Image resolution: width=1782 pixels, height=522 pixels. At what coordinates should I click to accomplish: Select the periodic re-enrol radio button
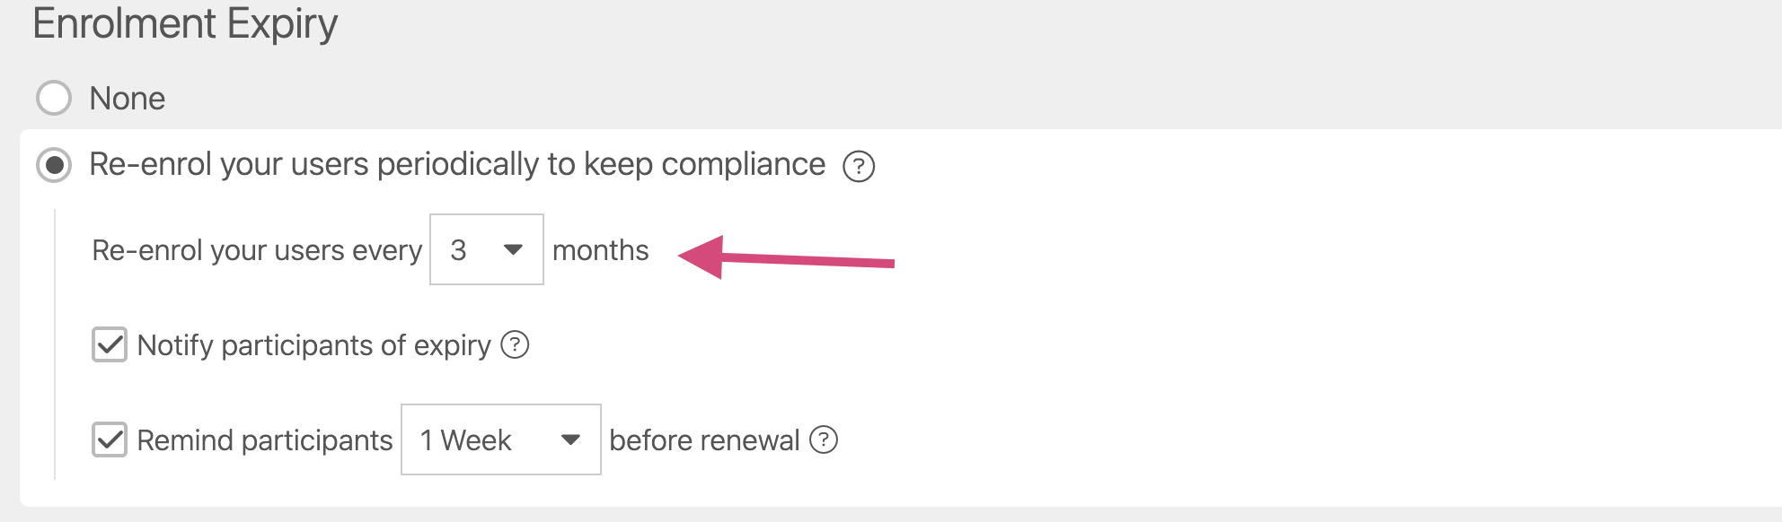click(x=54, y=165)
